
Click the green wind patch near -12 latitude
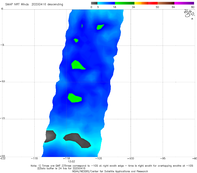click(x=75, y=98)
